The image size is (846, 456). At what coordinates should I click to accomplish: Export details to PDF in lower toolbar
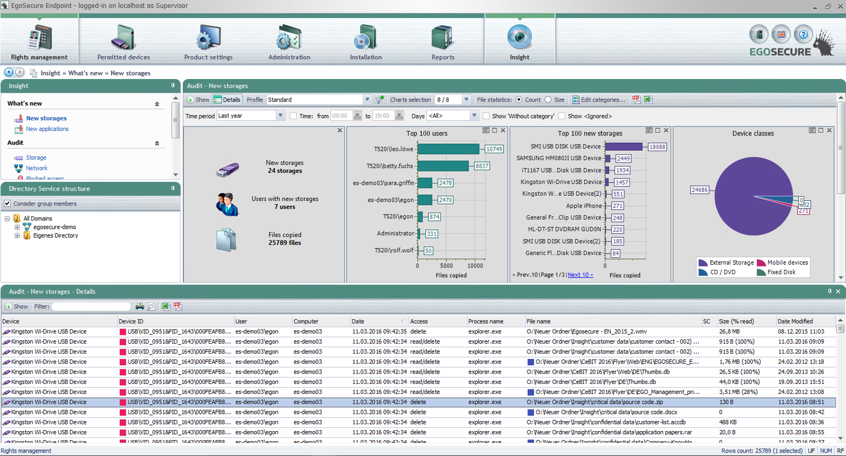coord(178,306)
